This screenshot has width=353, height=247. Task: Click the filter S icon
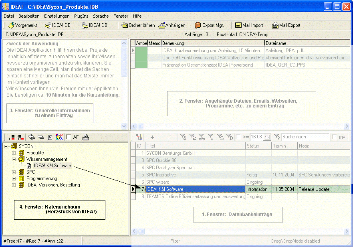click(220, 137)
